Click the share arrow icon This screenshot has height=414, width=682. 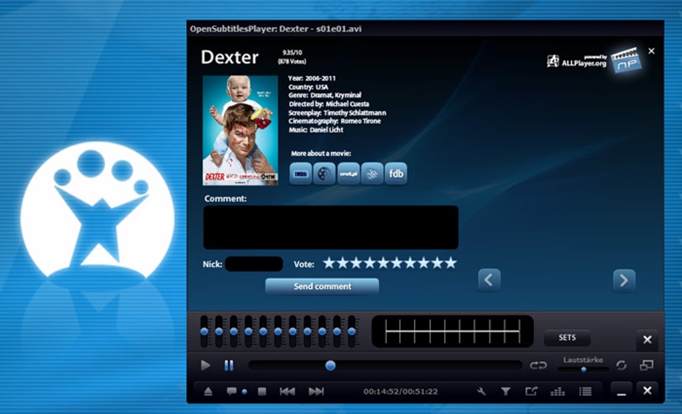531,391
